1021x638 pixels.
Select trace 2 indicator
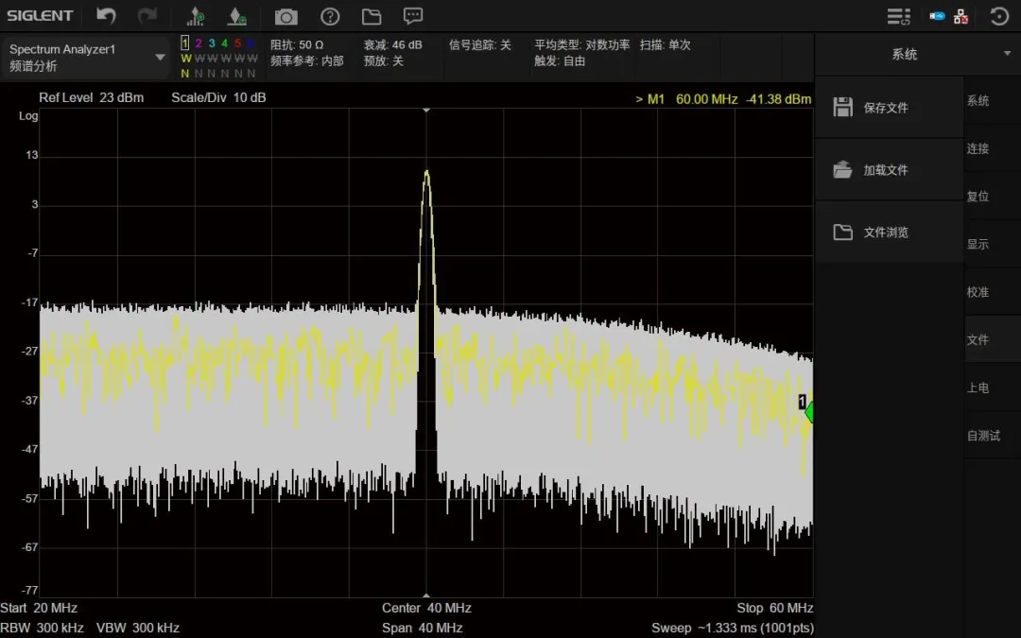coord(199,43)
